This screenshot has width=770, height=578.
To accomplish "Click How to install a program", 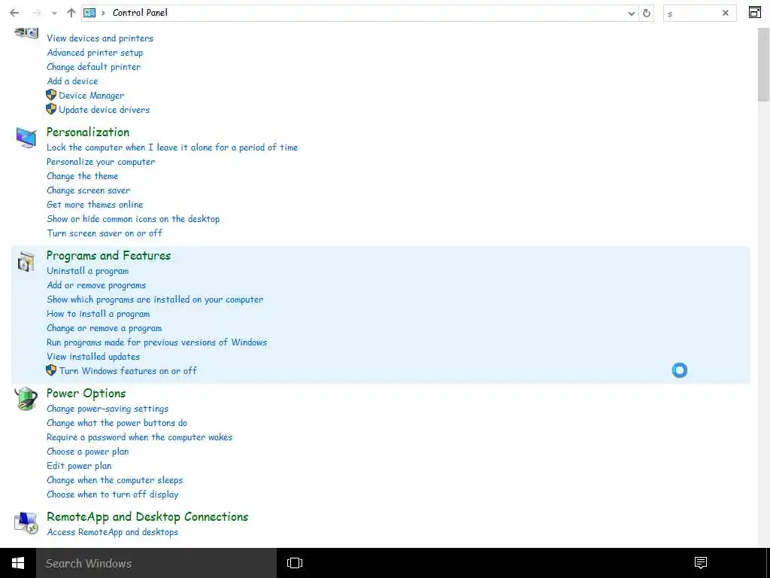I will tap(99, 314).
